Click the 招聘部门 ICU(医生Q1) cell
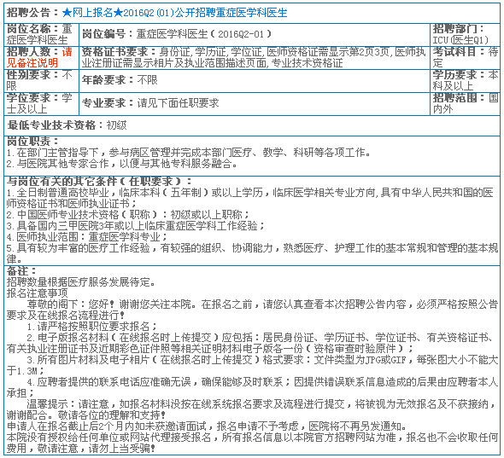Screen dimensions: 504x458 pos(465,35)
